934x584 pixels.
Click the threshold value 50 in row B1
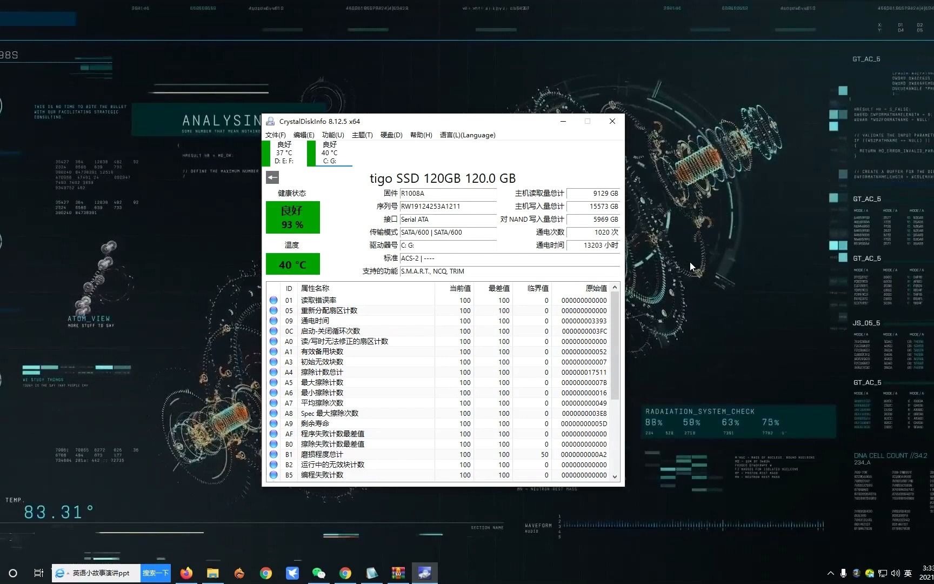point(544,454)
